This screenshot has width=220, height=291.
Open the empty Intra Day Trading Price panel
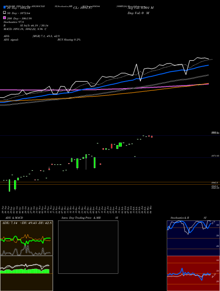(x=88, y=247)
